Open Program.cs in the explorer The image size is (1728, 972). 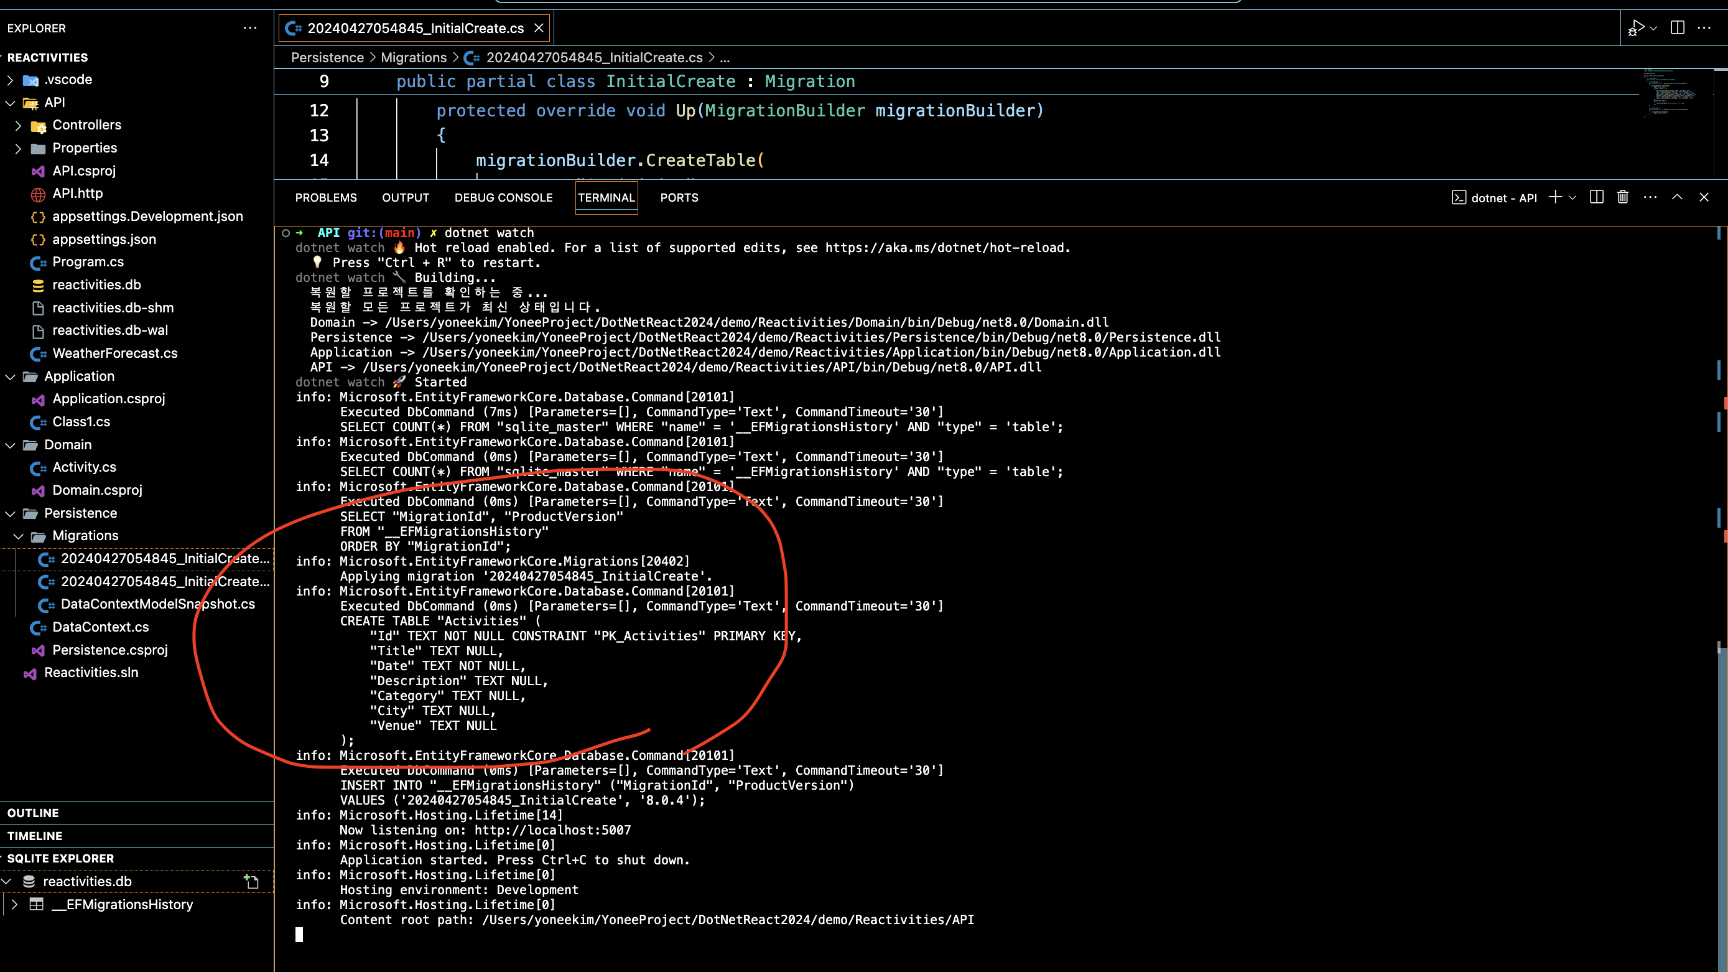88,262
